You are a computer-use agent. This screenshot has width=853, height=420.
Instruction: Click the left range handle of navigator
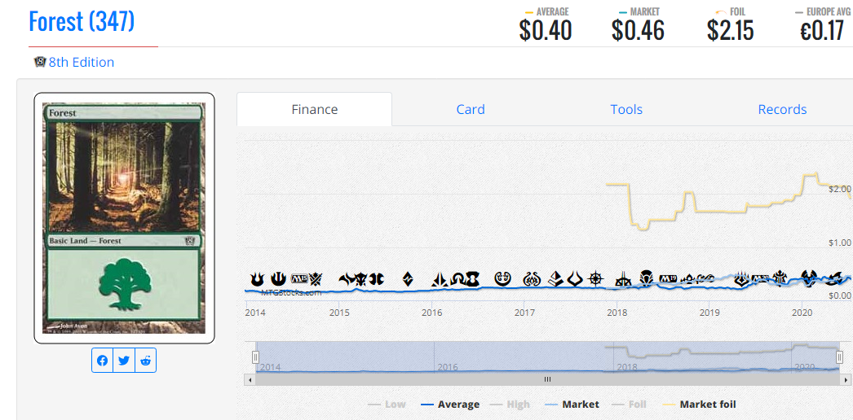click(256, 357)
